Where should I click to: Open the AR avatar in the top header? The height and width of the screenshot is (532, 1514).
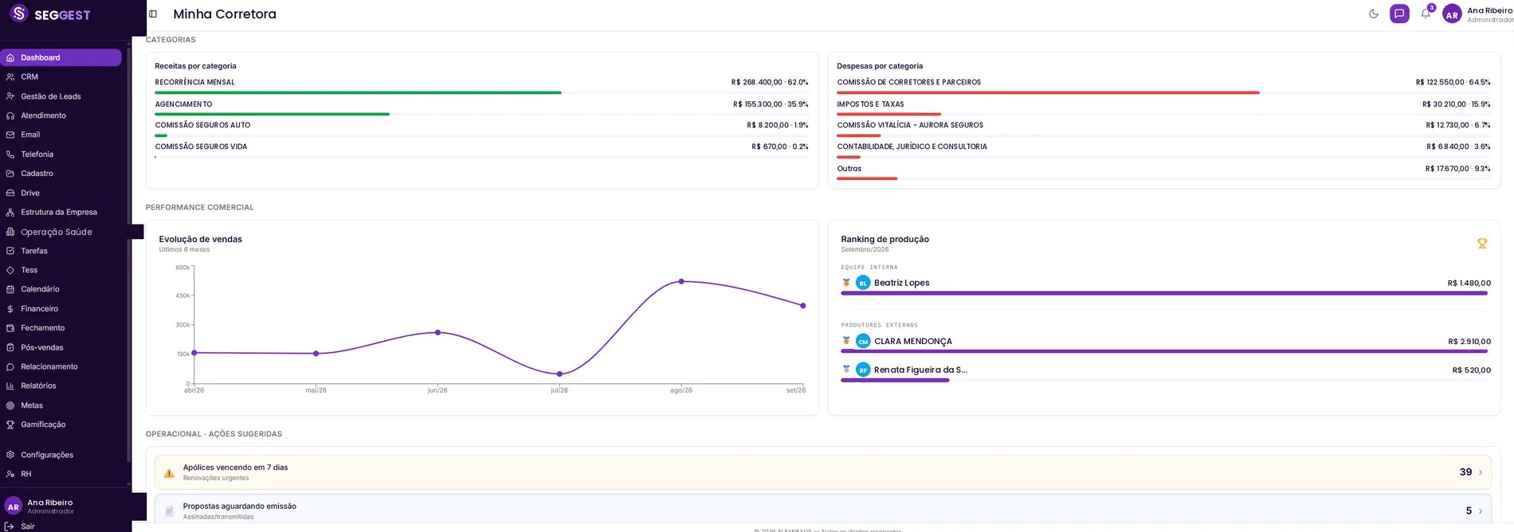[1452, 14]
